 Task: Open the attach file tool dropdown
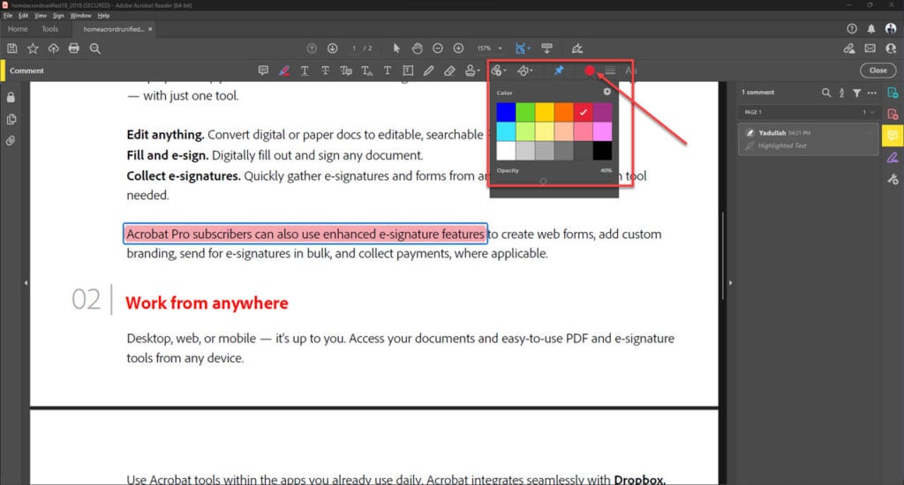pyautogui.click(x=499, y=71)
